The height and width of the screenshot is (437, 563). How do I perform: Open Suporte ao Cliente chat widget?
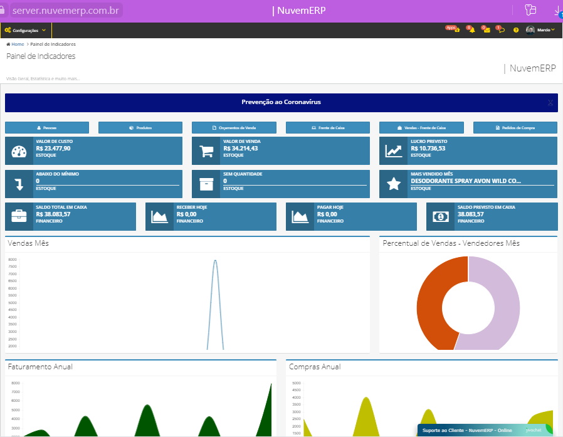tap(485, 430)
